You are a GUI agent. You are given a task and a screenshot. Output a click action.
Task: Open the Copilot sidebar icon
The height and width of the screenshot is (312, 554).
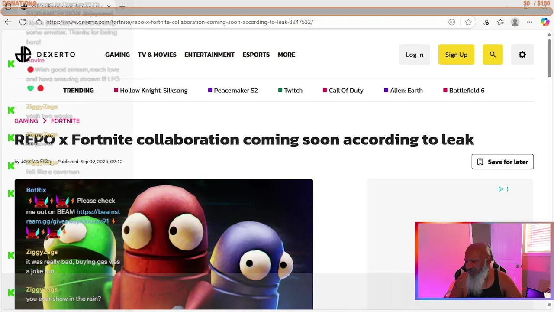[545, 22]
